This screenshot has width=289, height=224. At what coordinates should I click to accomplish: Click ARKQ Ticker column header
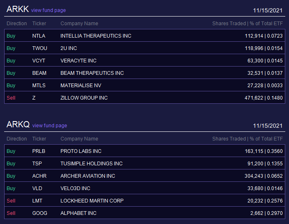39,139
